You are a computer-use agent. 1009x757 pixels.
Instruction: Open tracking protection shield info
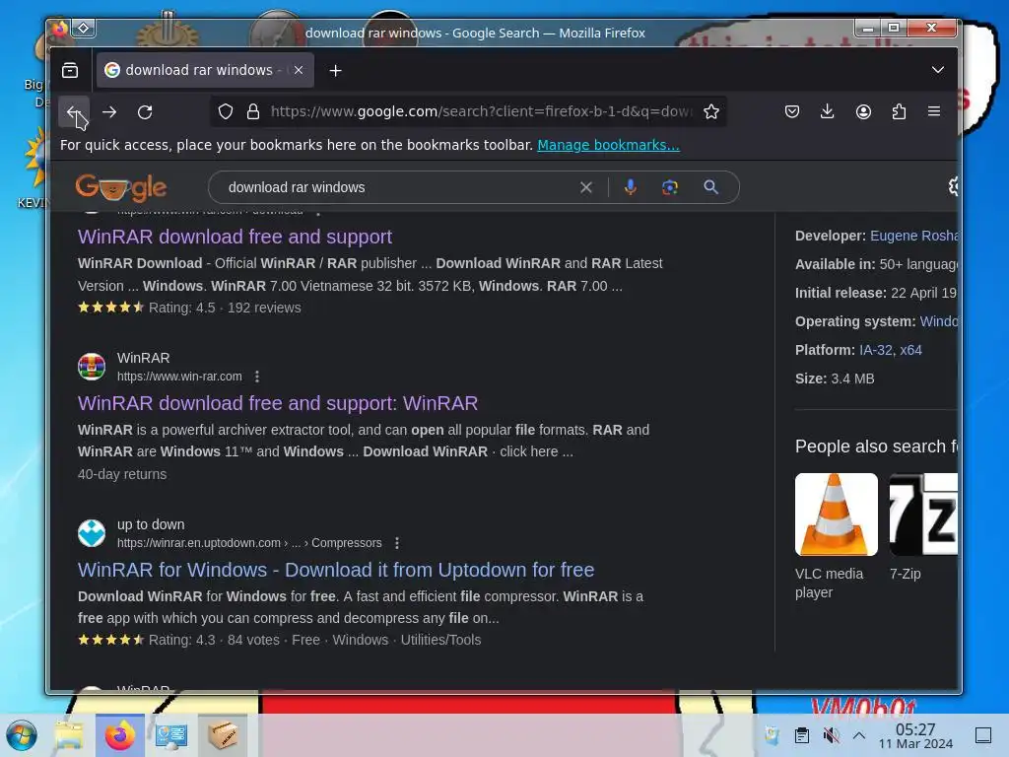click(226, 112)
